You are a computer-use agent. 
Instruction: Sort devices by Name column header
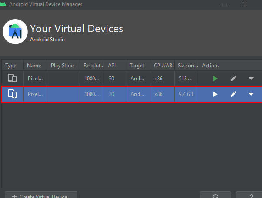34,66
